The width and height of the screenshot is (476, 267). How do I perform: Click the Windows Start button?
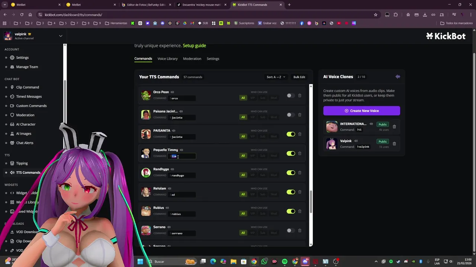140,262
